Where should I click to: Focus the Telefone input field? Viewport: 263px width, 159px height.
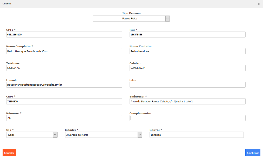coord(64,68)
